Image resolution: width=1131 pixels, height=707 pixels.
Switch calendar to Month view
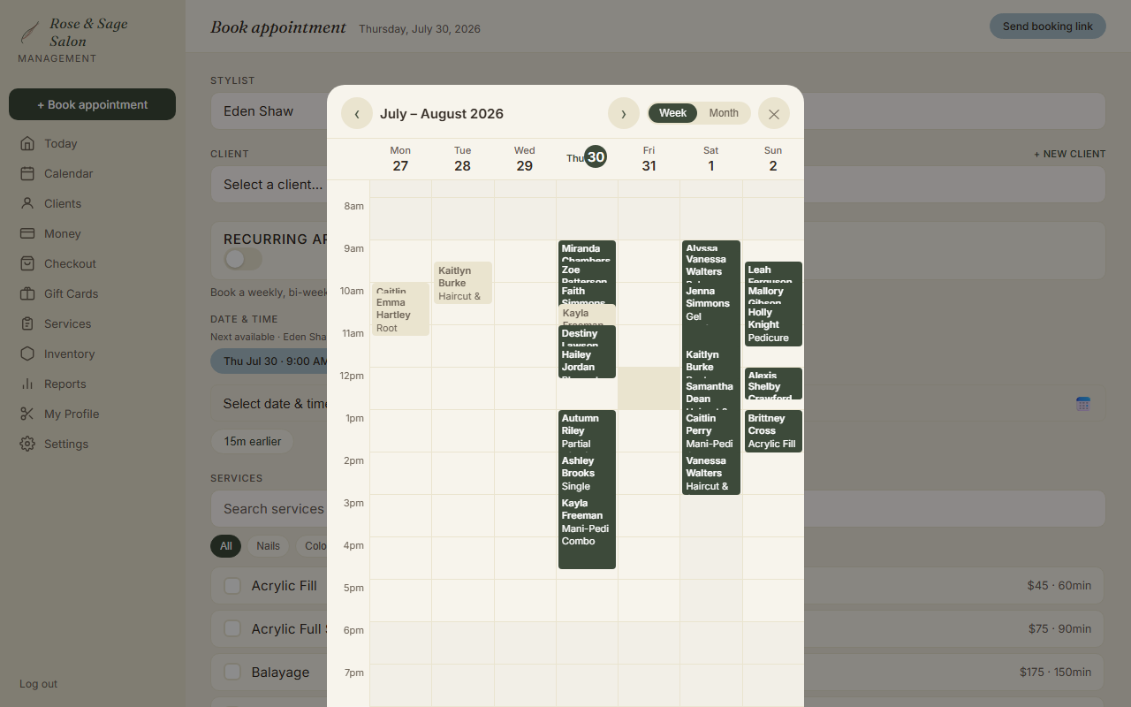[724, 113]
